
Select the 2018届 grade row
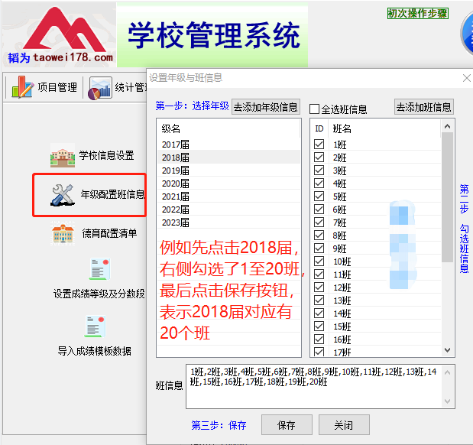pos(228,158)
